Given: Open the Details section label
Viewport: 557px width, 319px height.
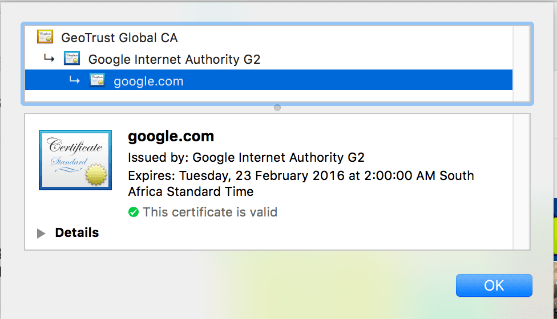Looking at the screenshot, I should [76, 232].
